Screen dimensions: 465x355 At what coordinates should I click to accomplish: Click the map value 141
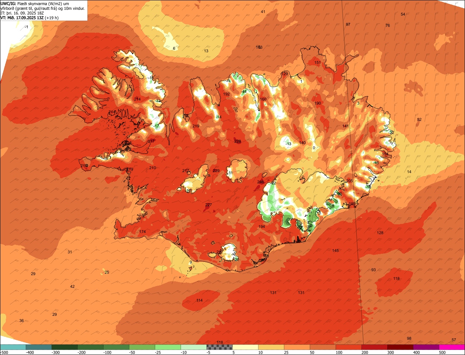pyautogui.click(x=345, y=126)
